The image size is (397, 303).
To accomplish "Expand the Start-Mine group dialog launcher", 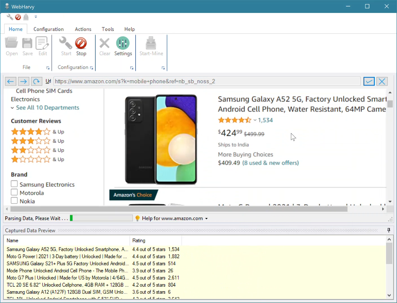I will [163, 68].
